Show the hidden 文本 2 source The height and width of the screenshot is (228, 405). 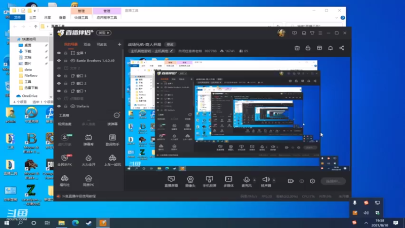tap(59, 68)
